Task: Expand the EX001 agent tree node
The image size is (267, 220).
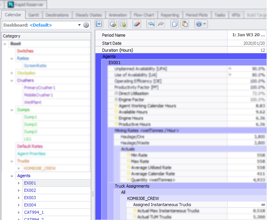Action: tap(19, 183)
